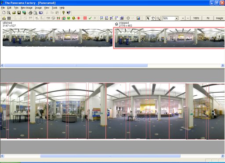Select the stitched panorama thumbnail

point(58,37)
